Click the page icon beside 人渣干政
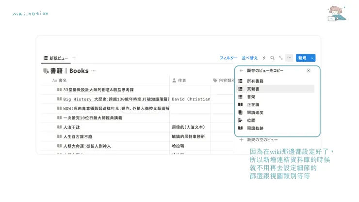The image size is (359, 202). 59,127
